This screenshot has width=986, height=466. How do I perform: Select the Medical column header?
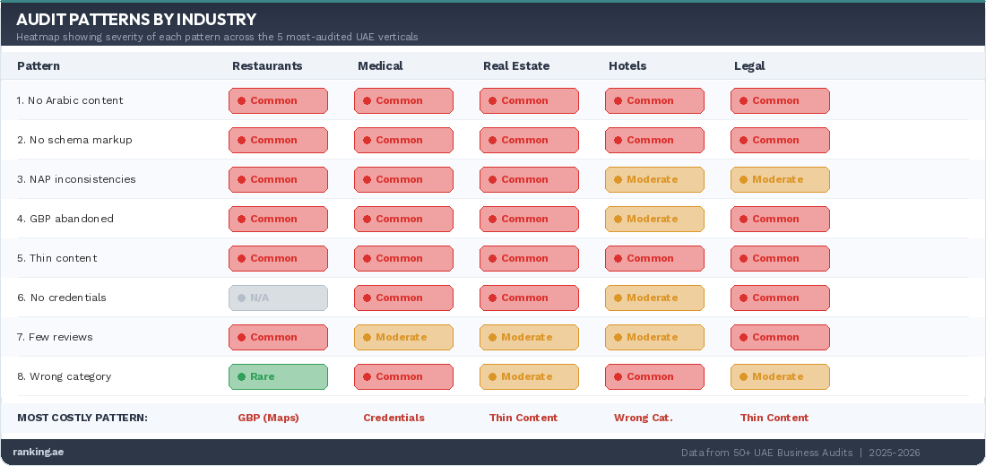380,66
